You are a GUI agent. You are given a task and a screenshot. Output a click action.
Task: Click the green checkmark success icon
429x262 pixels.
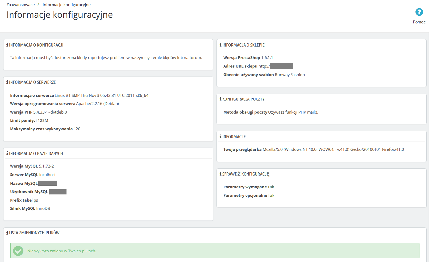pyautogui.click(x=18, y=251)
